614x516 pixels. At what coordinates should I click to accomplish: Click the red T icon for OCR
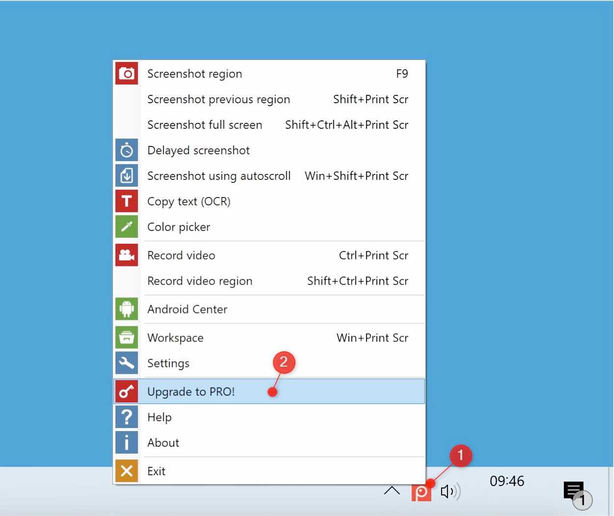pos(127,201)
